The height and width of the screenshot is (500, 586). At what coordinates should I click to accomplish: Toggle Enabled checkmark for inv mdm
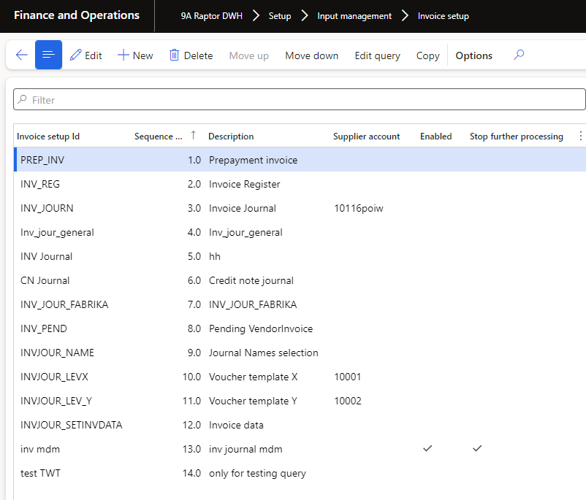click(x=428, y=449)
